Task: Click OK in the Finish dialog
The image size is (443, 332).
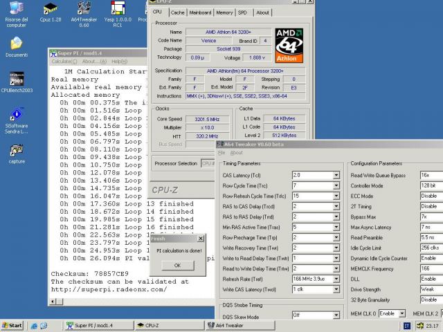Action: (x=178, y=266)
